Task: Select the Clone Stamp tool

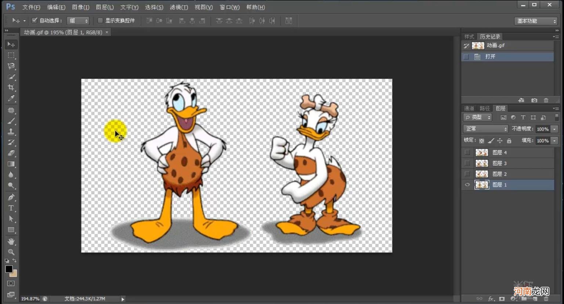Action: click(11, 131)
